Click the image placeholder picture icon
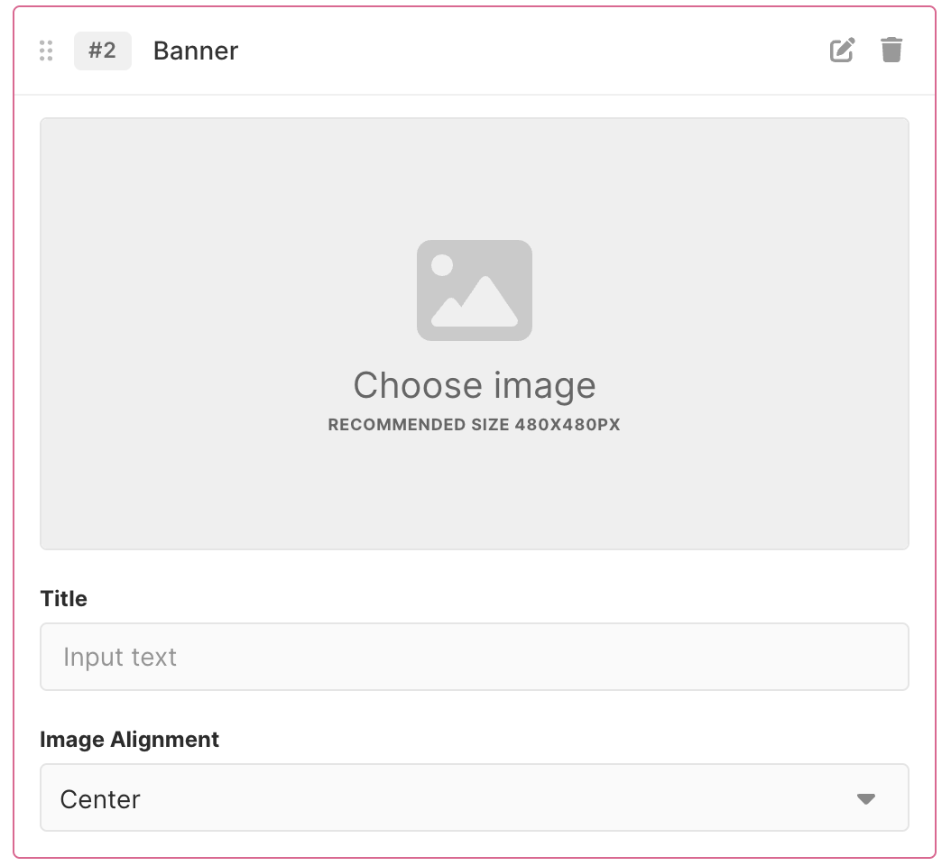This screenshot has height=866, width=951. pos(474,290)
